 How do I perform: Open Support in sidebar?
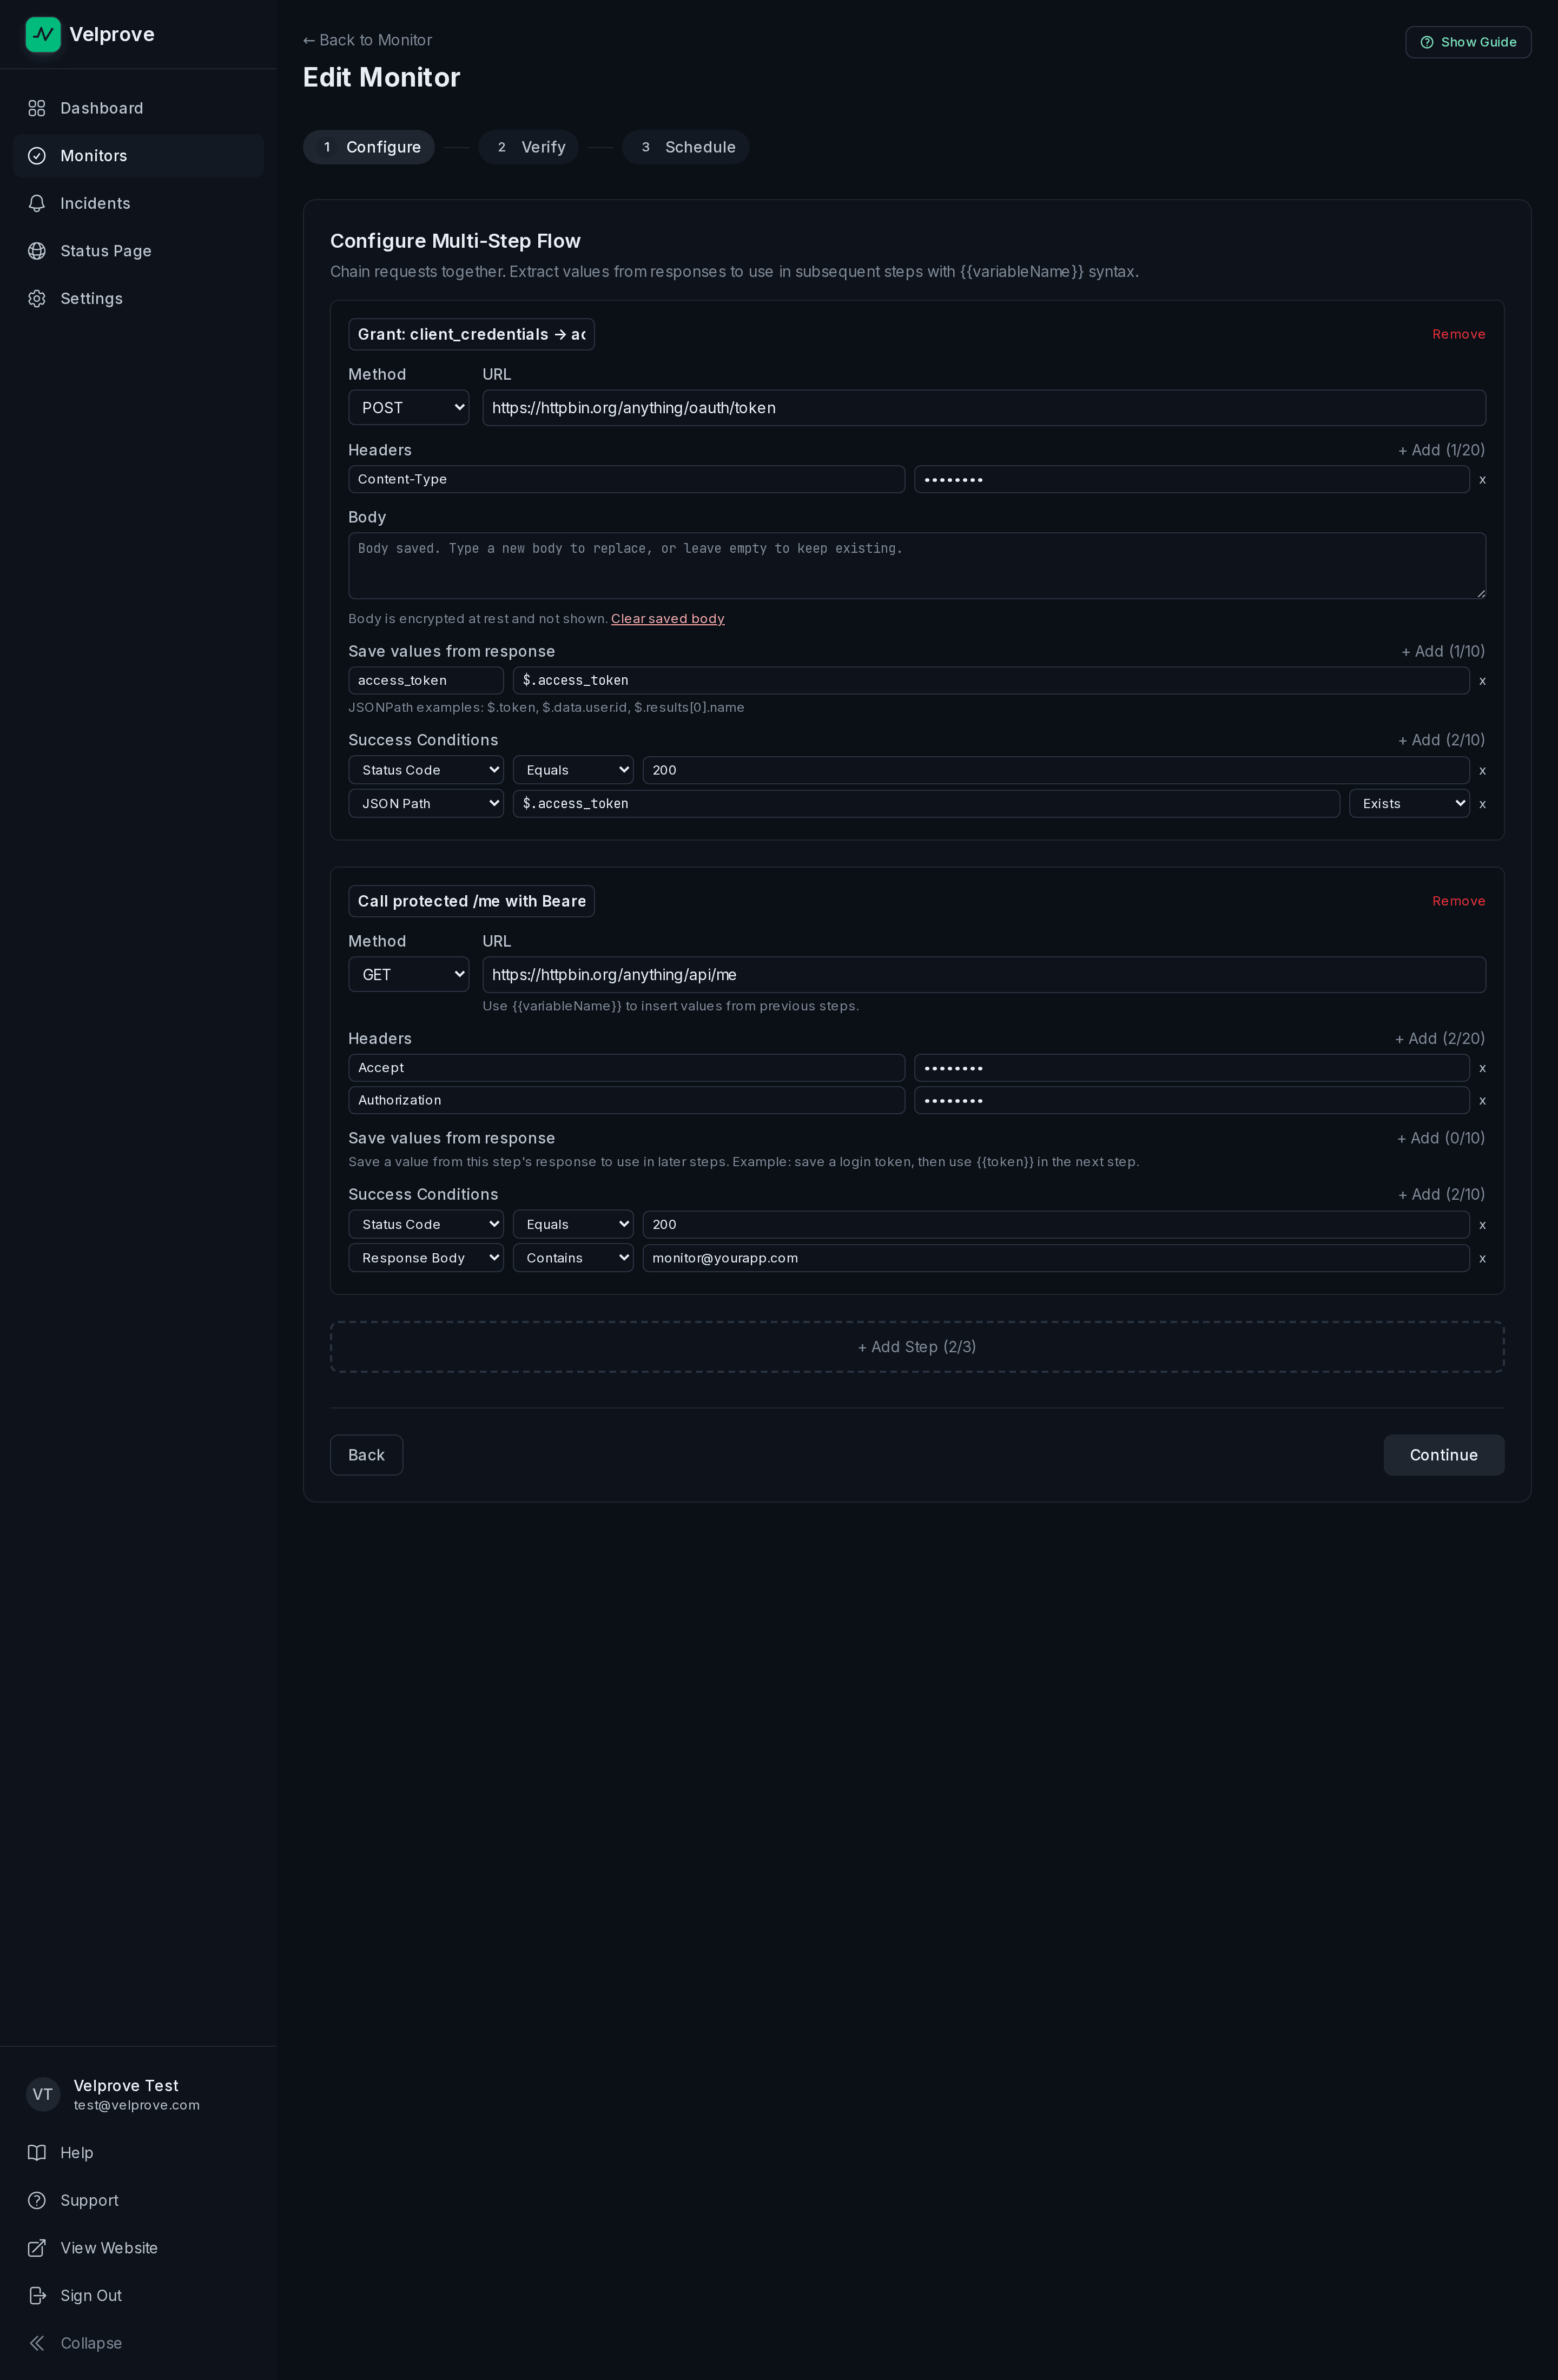(138, 2200)
